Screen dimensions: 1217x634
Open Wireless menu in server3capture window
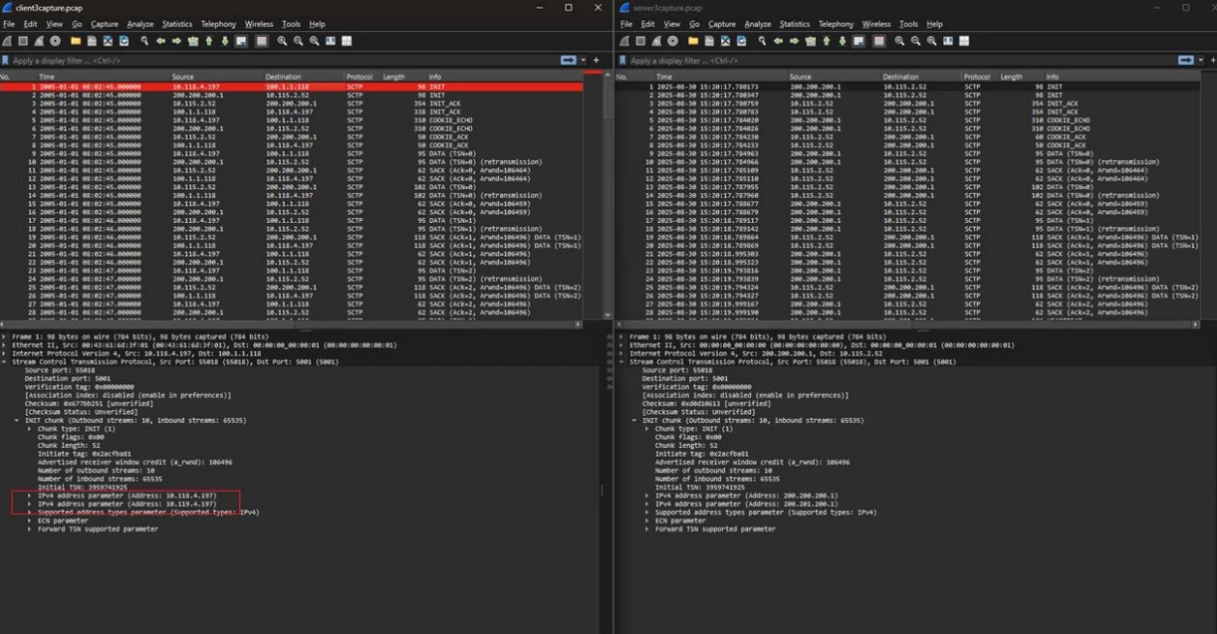point(876,24)
